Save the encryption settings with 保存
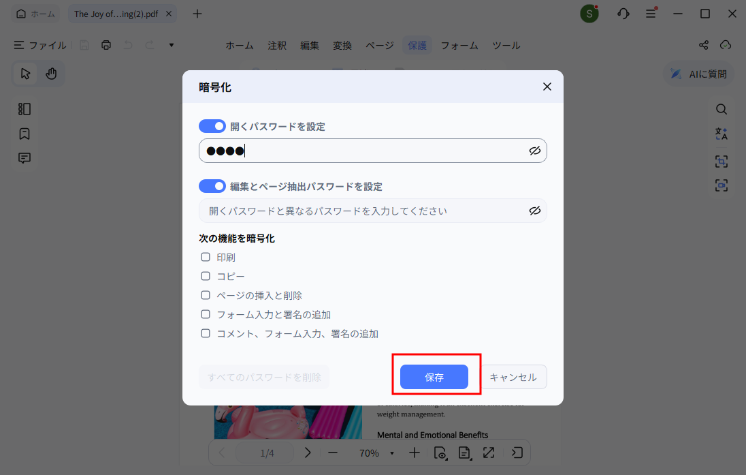This screenshot has height=475, width=746. point(436,377)
